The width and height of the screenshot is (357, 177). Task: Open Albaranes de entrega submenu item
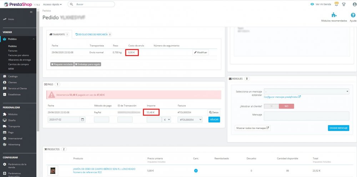tap(19, 60)
